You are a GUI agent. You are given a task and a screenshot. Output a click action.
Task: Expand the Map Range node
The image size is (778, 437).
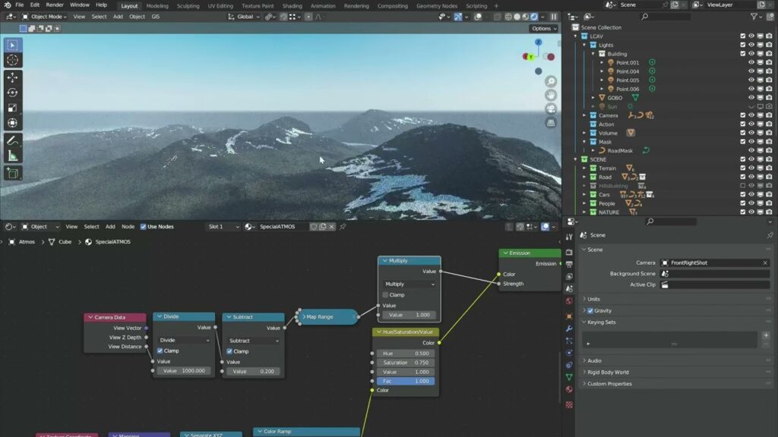[x=304, y=316]
